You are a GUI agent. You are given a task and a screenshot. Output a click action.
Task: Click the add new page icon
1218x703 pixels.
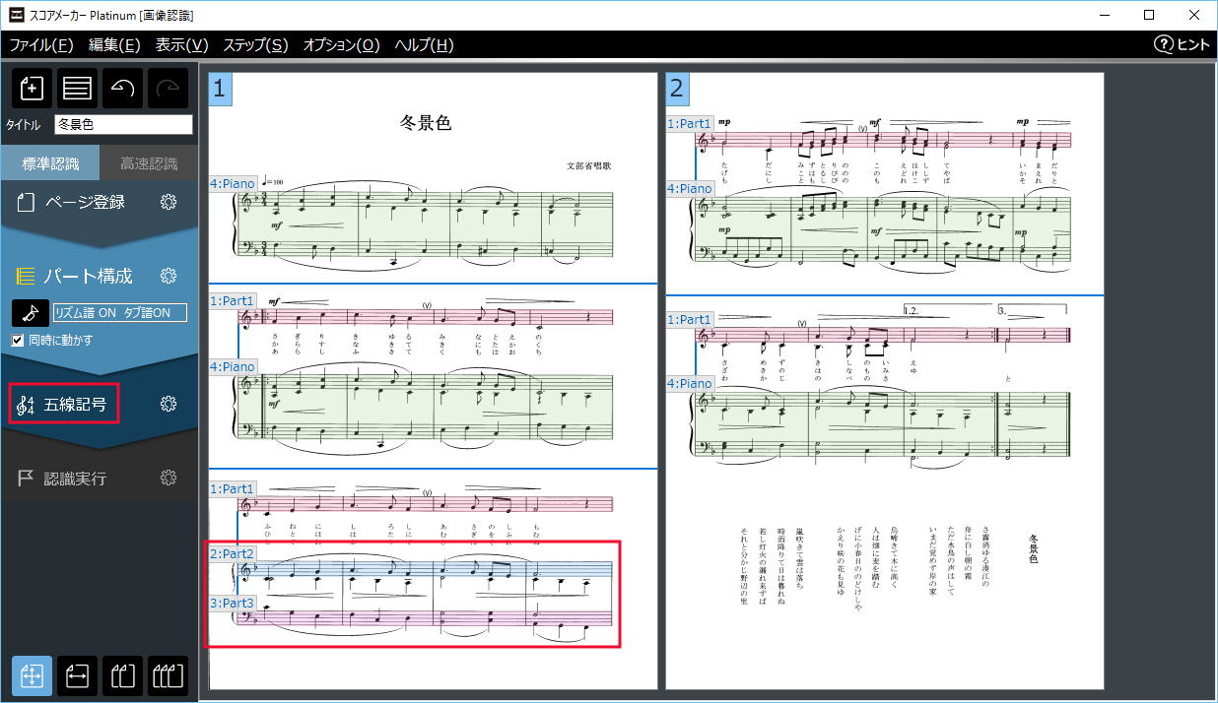(32, 88)
